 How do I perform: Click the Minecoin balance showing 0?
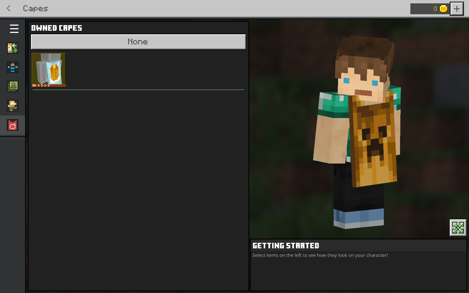435,9
